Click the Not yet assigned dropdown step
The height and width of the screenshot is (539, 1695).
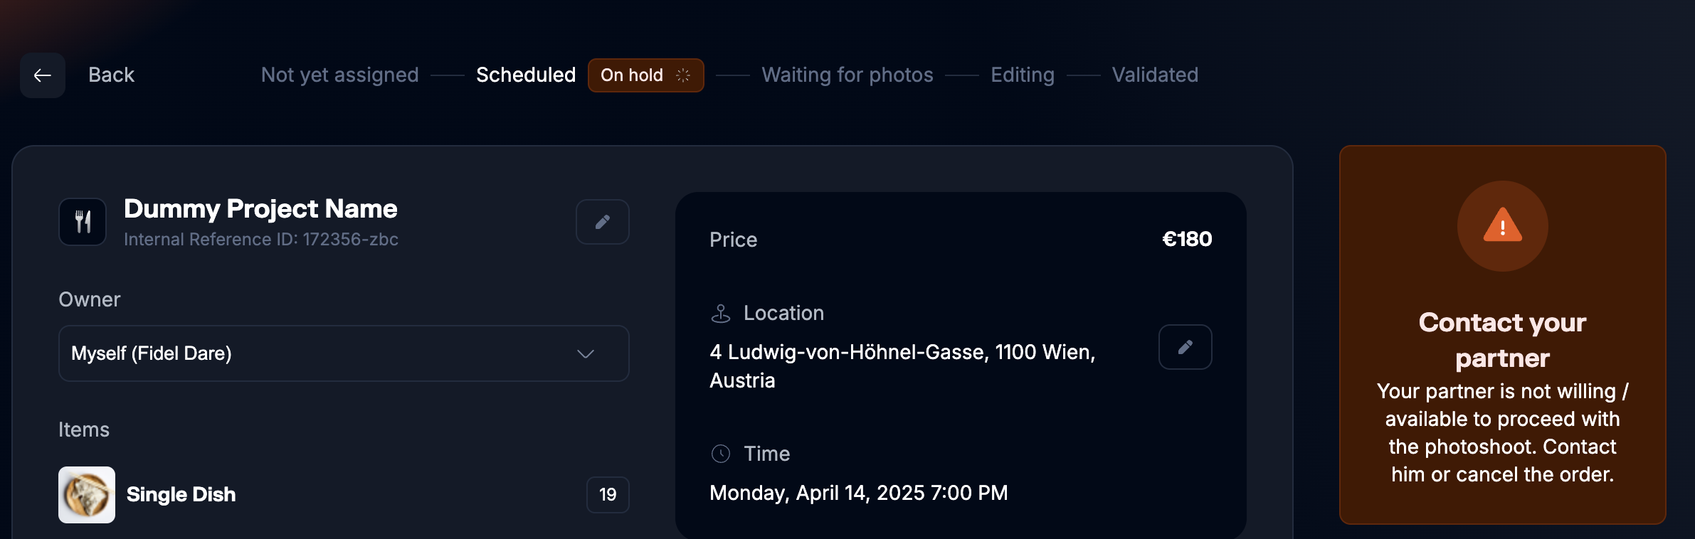coord(339,75)
